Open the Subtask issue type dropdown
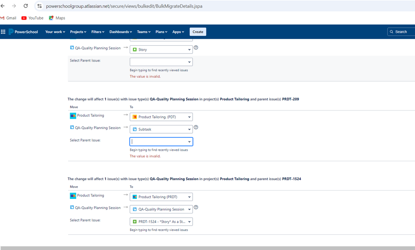The image size is (415, 250). tap(161, 130)
